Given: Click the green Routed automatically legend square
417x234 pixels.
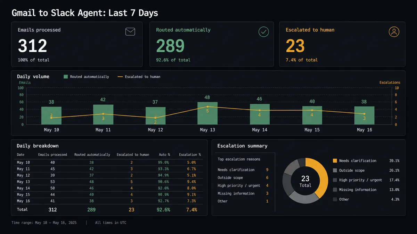Looking at the screenshot, I should point(66,77).
